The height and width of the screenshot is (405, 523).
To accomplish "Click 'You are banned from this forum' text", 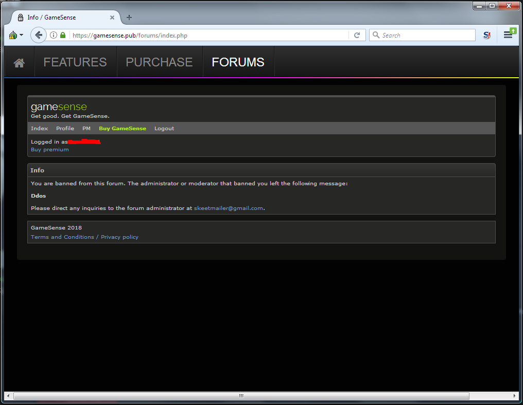I will tap(78, 183).
